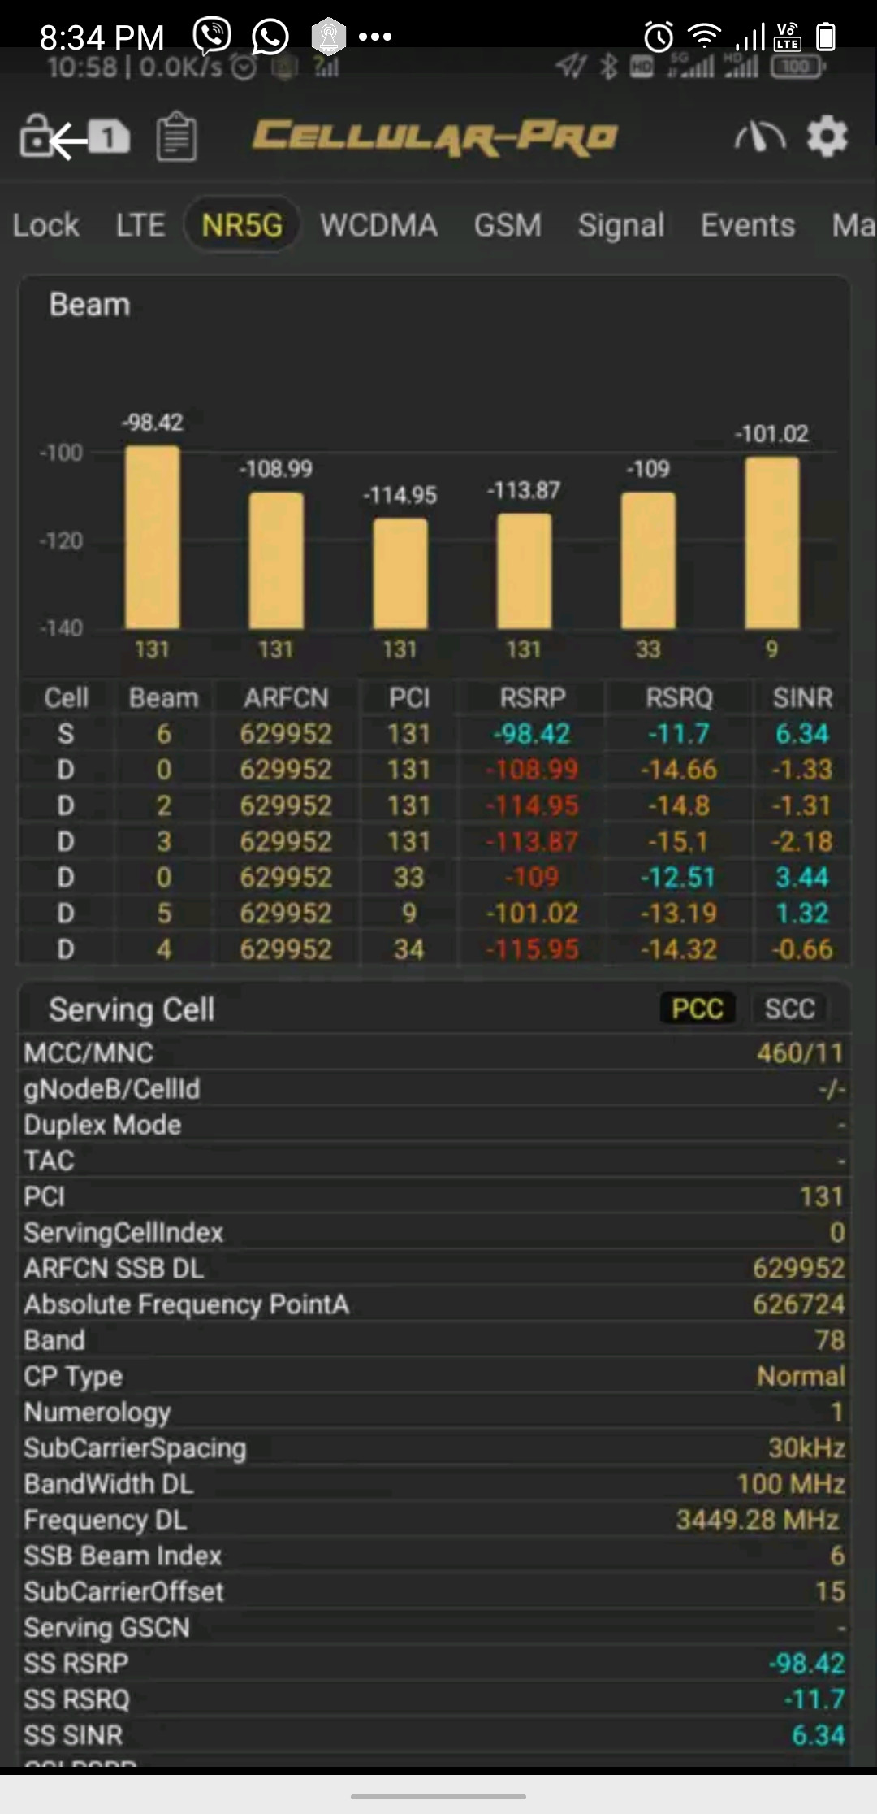Viewport: 877px width, 1814px height.
Task: Tap the -114.95 beam bar
Action: click(x=400, y=574)
